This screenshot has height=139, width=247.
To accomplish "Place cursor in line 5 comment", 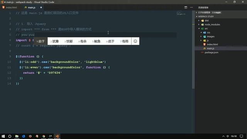I will point(25,35).
